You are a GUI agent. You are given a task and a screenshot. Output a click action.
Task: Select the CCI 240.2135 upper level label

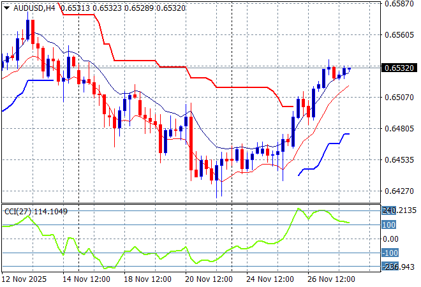399,210
